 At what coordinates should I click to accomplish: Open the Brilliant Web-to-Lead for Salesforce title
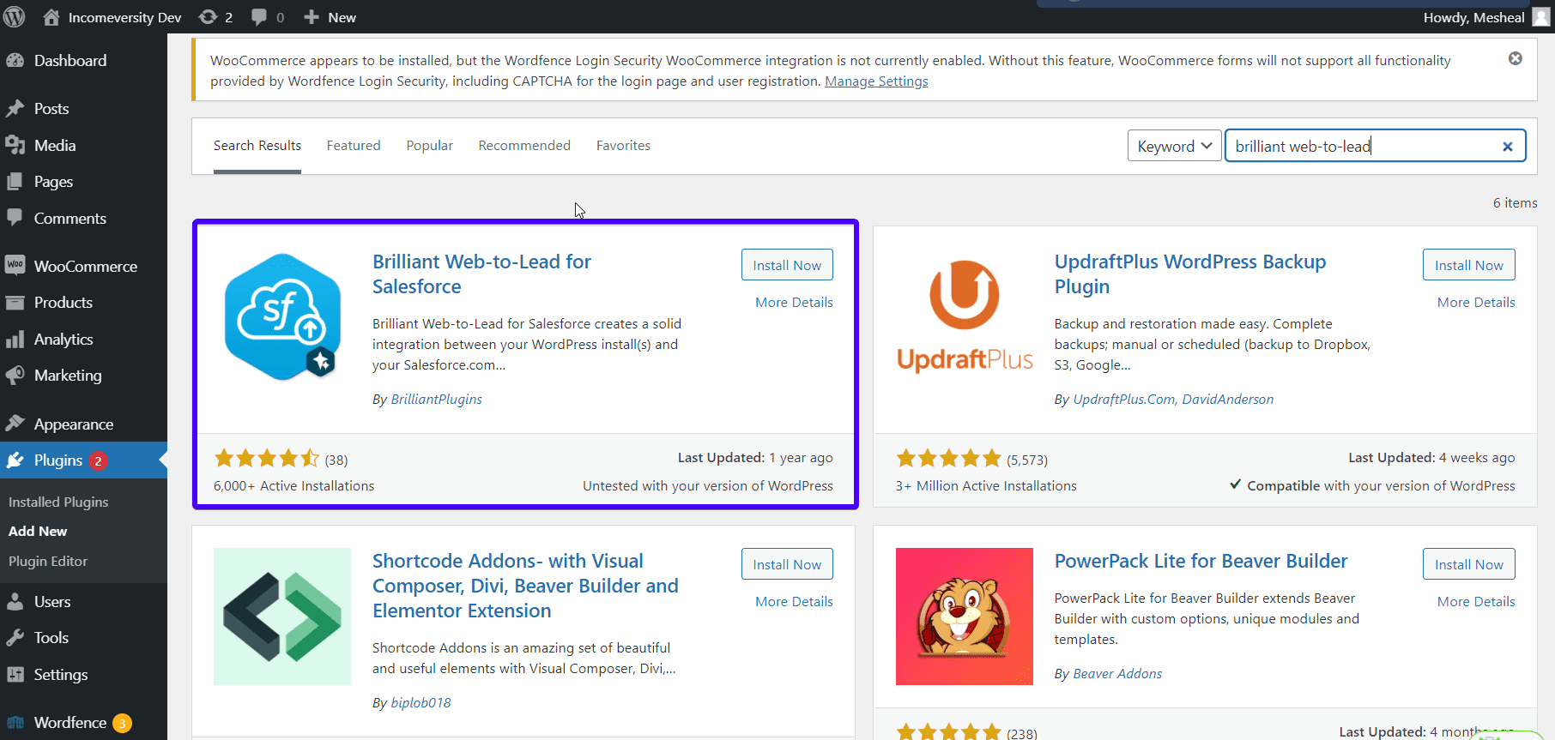click(481, 274)
